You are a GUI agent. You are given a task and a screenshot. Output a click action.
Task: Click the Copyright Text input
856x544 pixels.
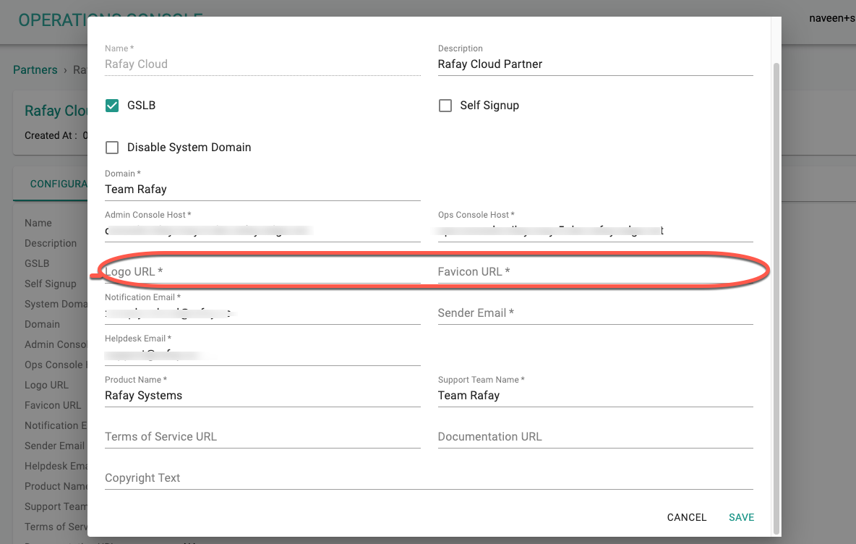click(x=429, y=478)
